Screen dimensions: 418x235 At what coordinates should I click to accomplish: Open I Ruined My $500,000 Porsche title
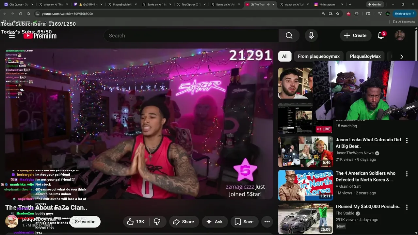click(368, 207)
